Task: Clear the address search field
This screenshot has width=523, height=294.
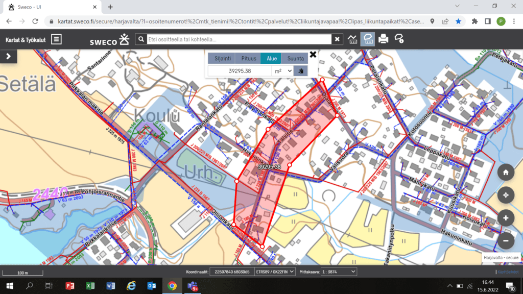Action: [x=337, y=39]
